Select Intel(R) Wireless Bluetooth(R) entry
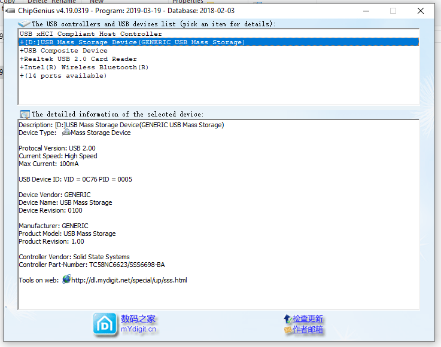This screenshot has width=441, height=347. (x=218, y=67)
